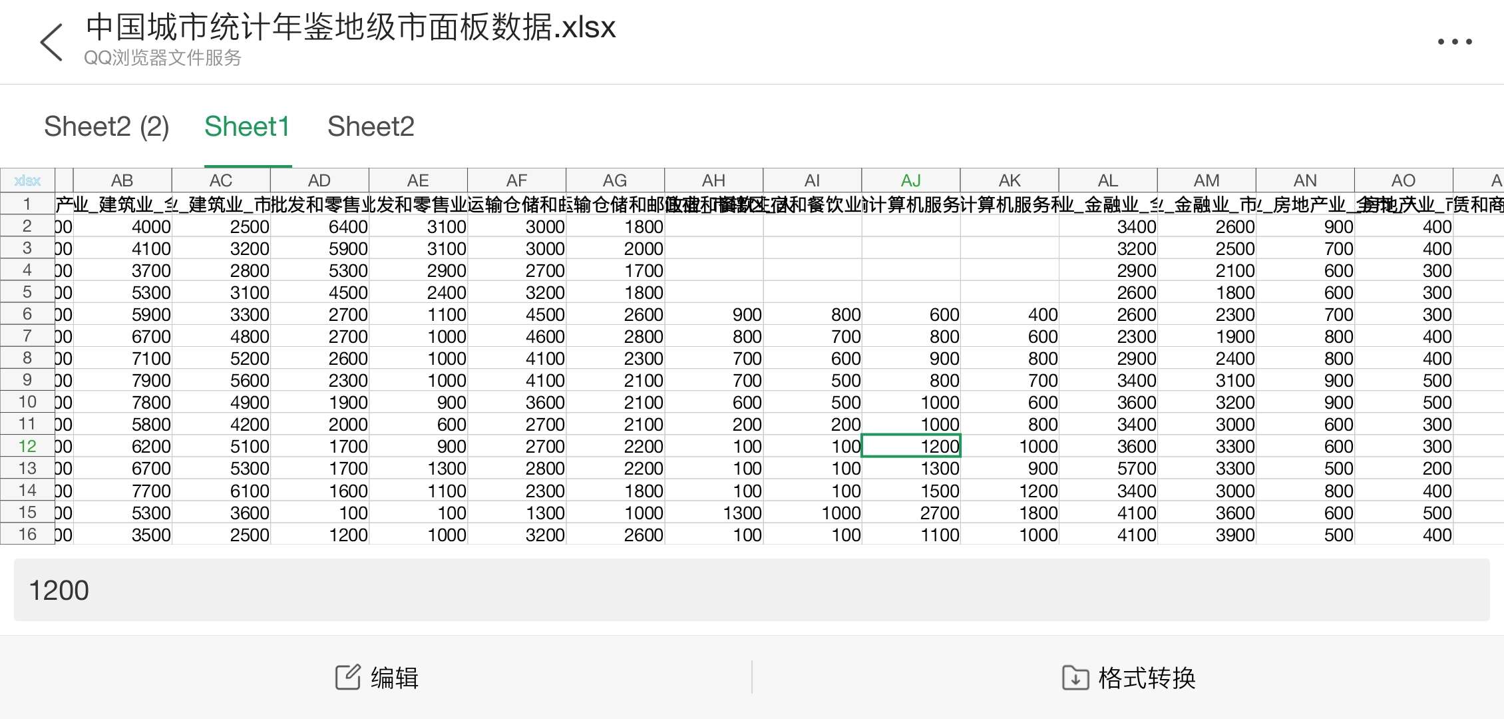
Task: Select column AJ header
Action: point(910,180)
